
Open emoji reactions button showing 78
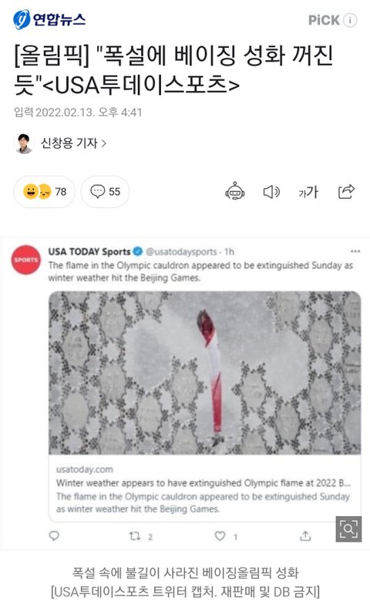tap(44, 192)
